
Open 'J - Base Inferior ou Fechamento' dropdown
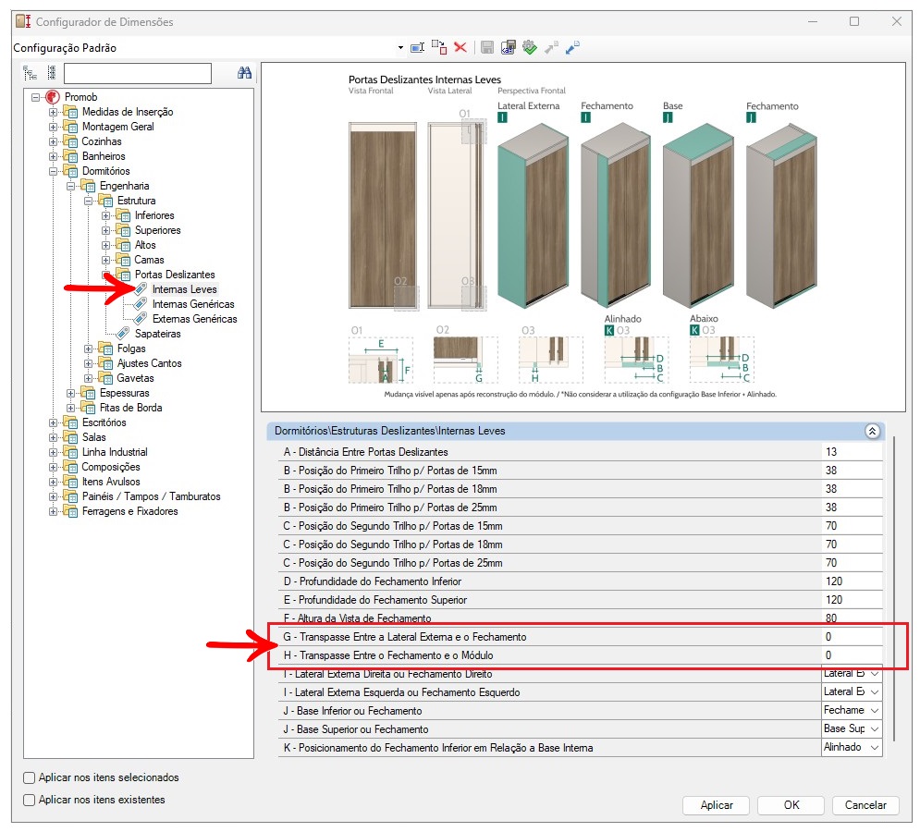click(875, 710)
